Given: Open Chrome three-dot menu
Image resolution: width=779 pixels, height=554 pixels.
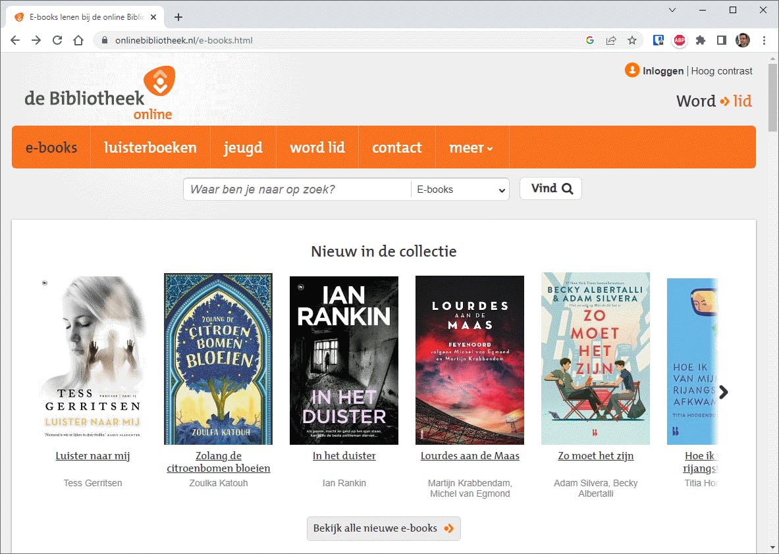Looking at the screenshot, I should pos(764,40).
